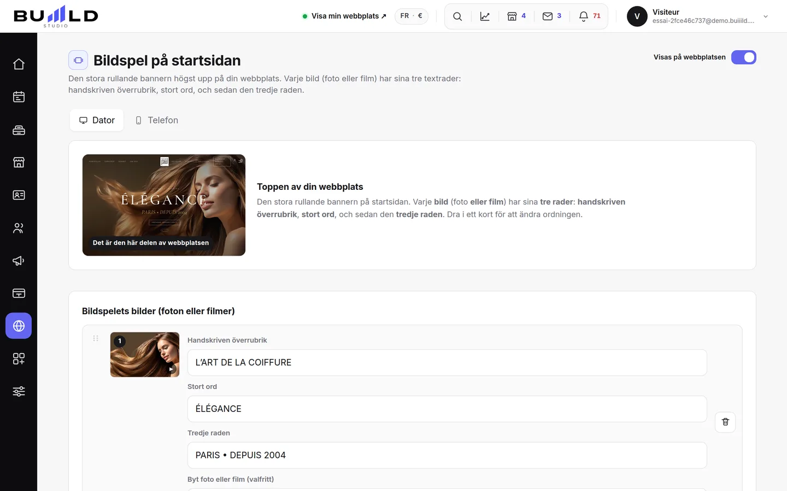Click the slide 1 hair thumbnail
The image size is (787, 491).
[x=145, y=355]
